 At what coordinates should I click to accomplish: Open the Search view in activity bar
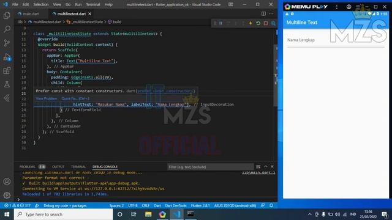(7, 29)
